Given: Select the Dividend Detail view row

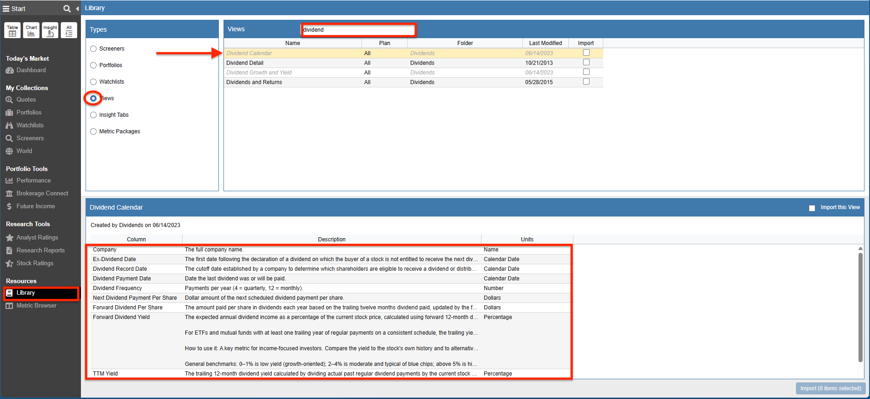Looking at the screenshot, I should click(x=413, y=63).
